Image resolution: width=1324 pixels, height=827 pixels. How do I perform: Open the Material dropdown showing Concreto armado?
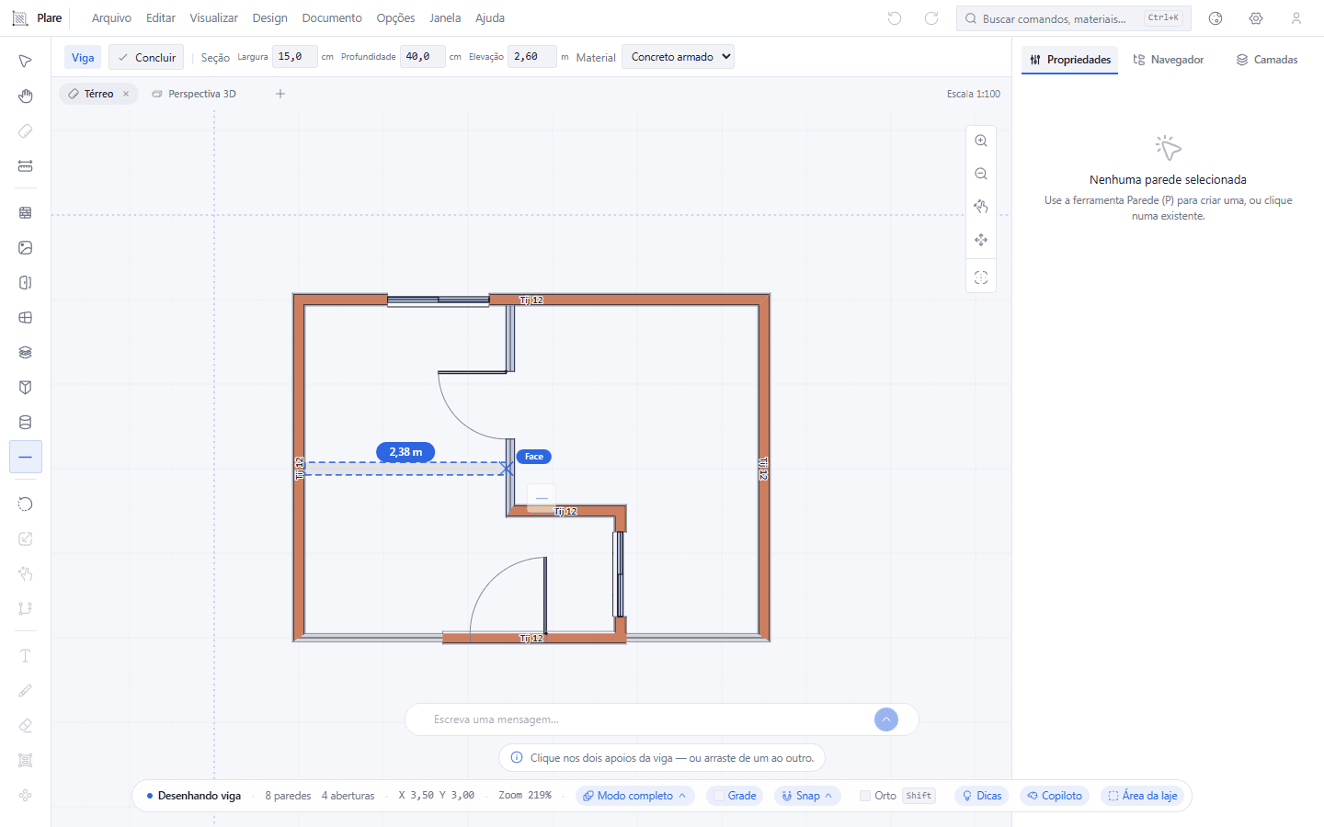click(x=678, y=57)
